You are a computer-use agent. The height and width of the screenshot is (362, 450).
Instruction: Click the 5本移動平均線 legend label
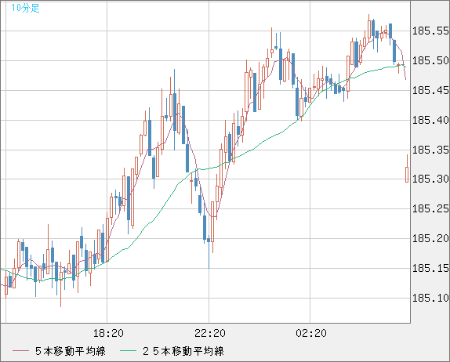[x=71, y=351]
